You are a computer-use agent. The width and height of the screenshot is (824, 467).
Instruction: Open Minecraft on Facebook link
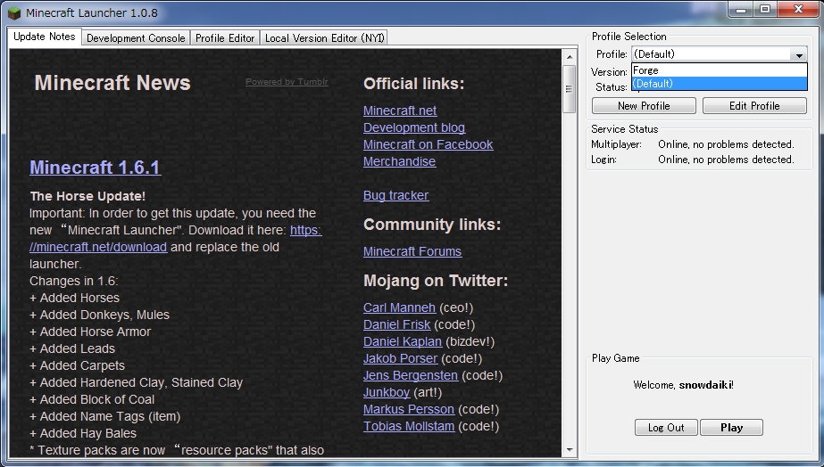(429, 144)
